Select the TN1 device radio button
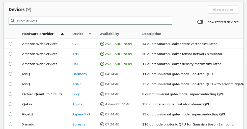This screenshot has height=129, width=247. click(x=10, y=54)
